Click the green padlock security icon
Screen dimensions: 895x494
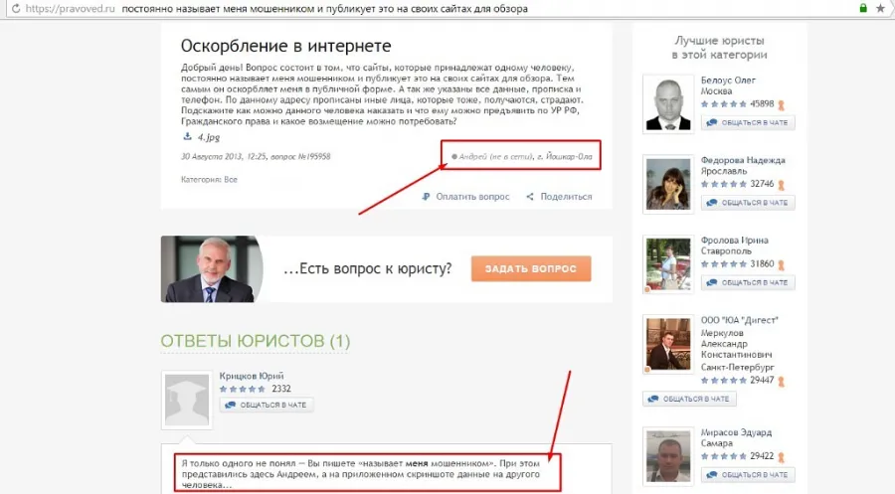[863, 8]
